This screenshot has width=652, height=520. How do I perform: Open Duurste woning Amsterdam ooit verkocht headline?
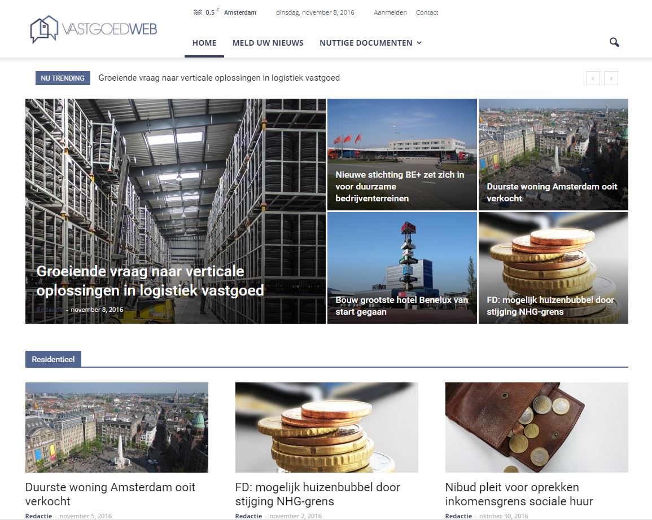[x=110, y=494]
